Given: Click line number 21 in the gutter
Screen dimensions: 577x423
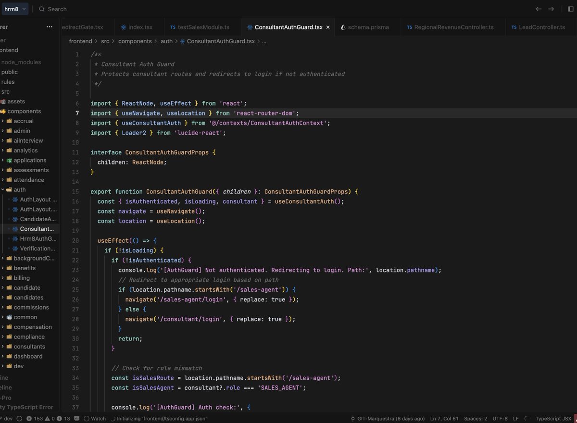Looking at the screenshot, I should (75, 250).
